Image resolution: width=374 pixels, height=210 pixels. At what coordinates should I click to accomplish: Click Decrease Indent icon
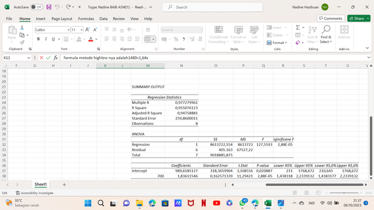click(130, 39)
